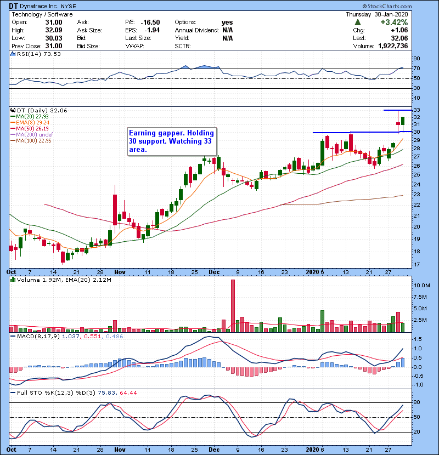The width and height of the screenshot is (439, 455).
Task: Click the MA(20) 27.93 legend entry
Action: (30, 117)
